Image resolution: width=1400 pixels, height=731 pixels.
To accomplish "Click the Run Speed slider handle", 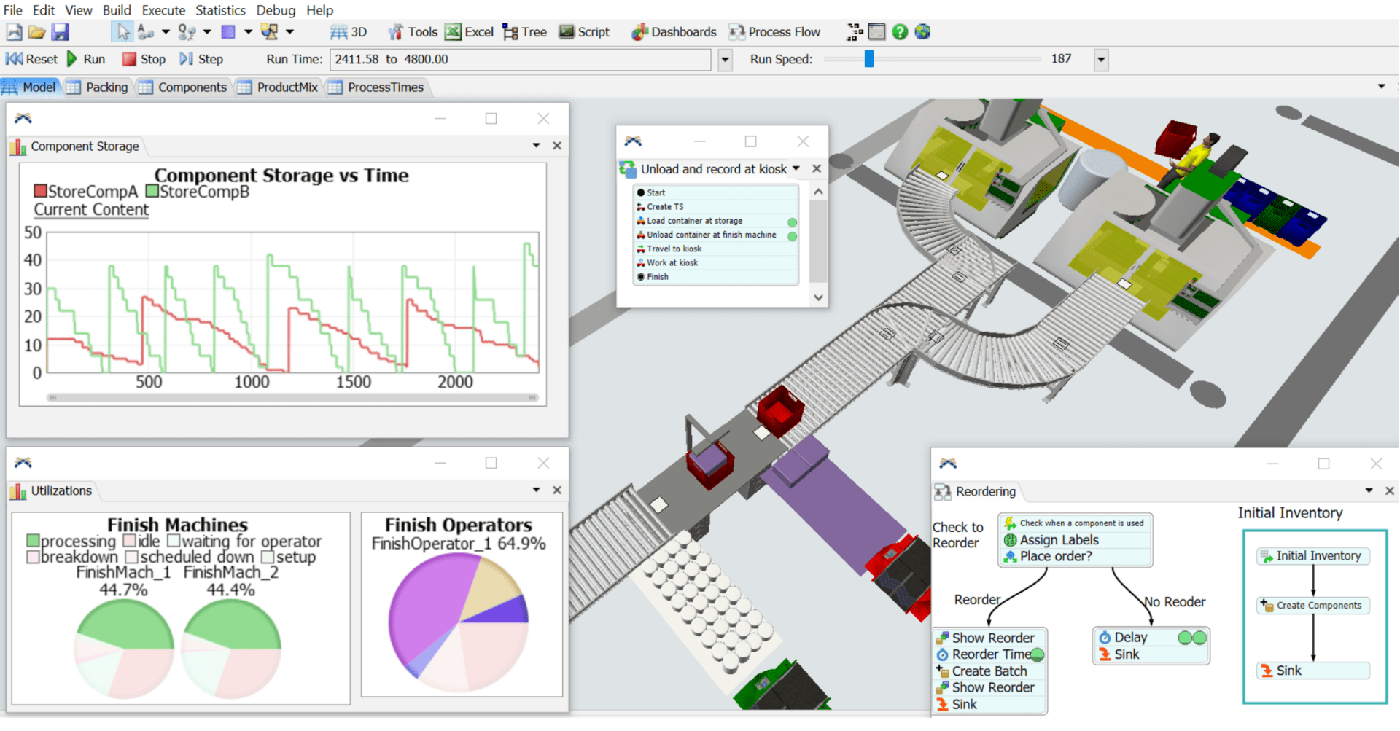I will tap(868, 59).
